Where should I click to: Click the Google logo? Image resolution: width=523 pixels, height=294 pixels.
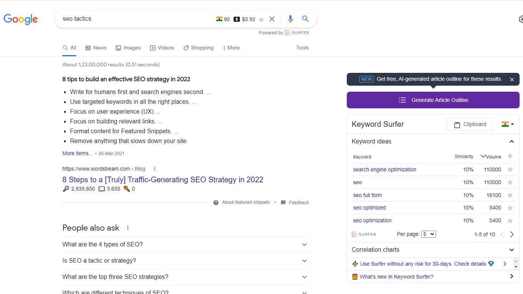(20, 19)
